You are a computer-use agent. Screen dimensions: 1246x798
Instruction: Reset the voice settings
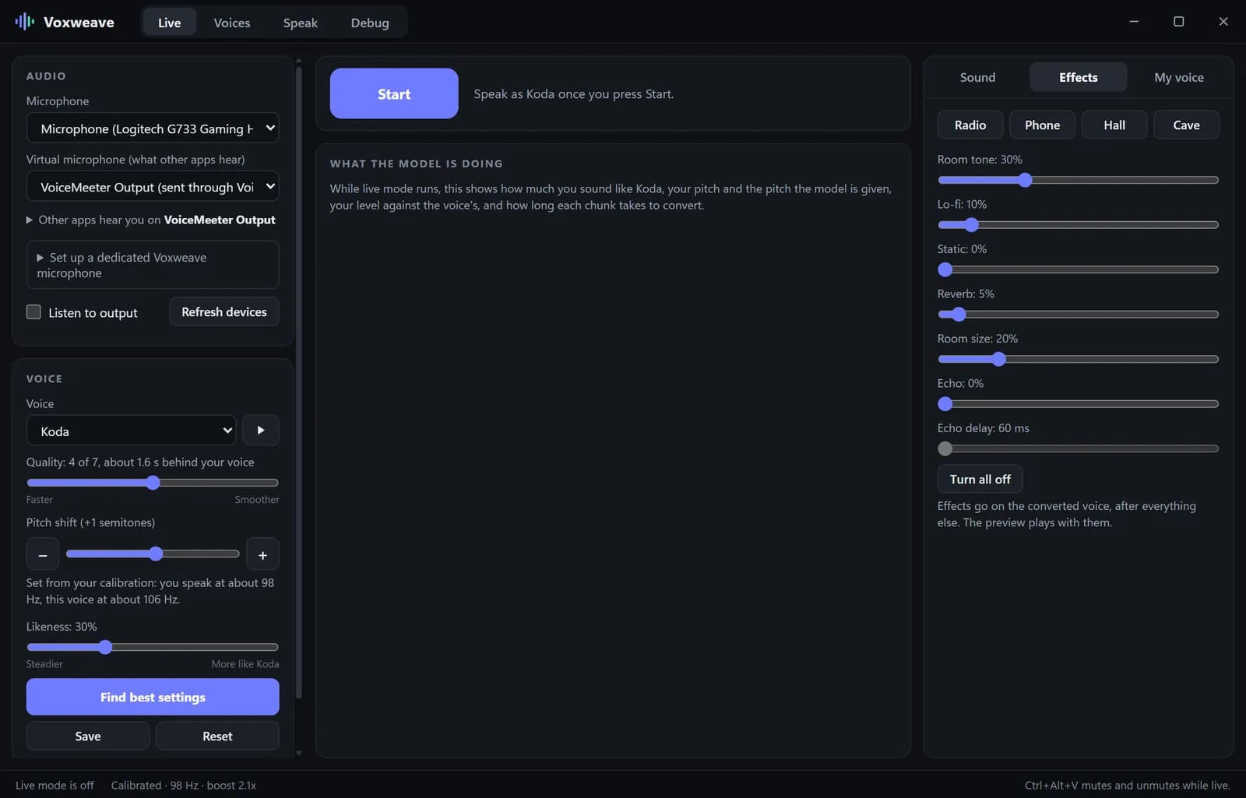point(217,736)
